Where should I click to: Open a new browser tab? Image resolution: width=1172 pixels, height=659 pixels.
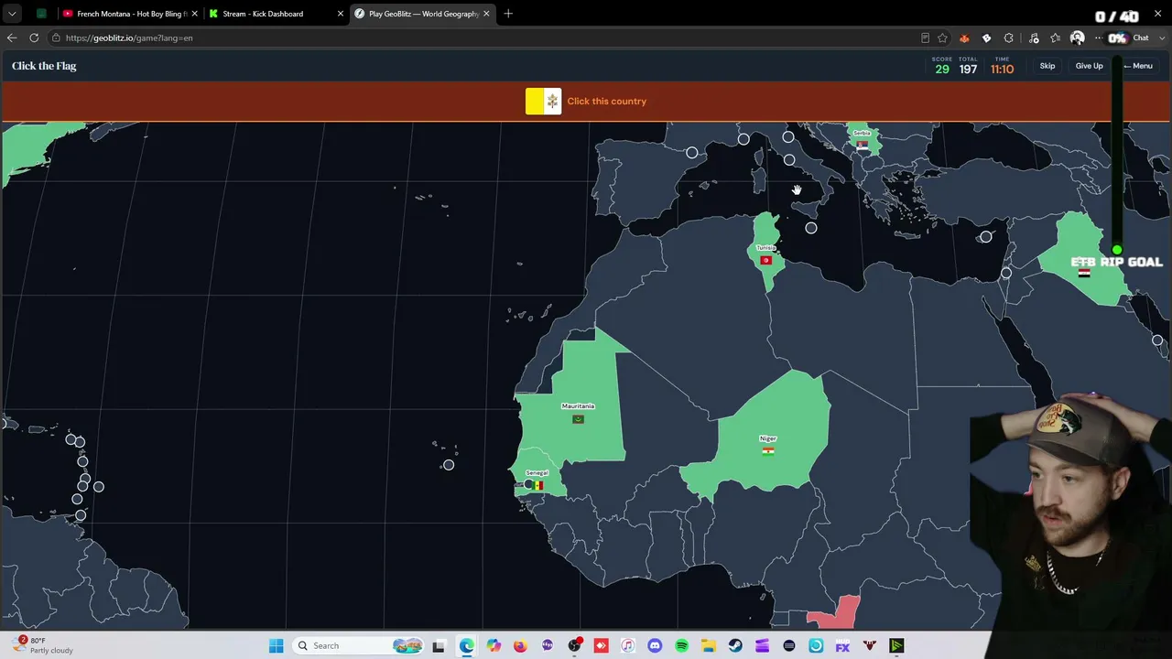[x=508, y=14]
